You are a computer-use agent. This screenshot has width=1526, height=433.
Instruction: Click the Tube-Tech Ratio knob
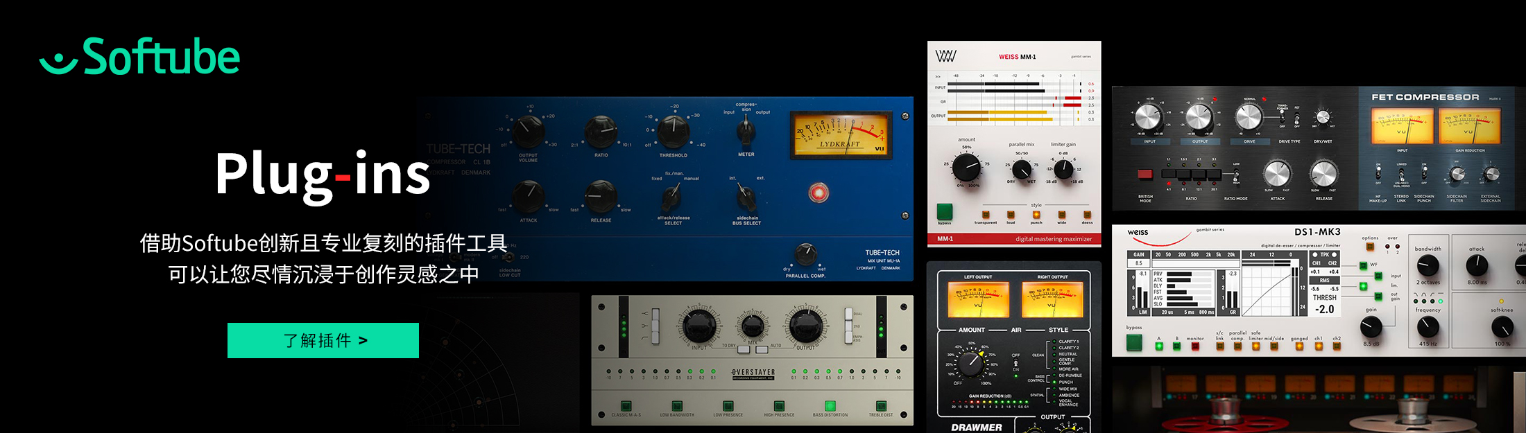pyautogui.click(x=601, y=132)
